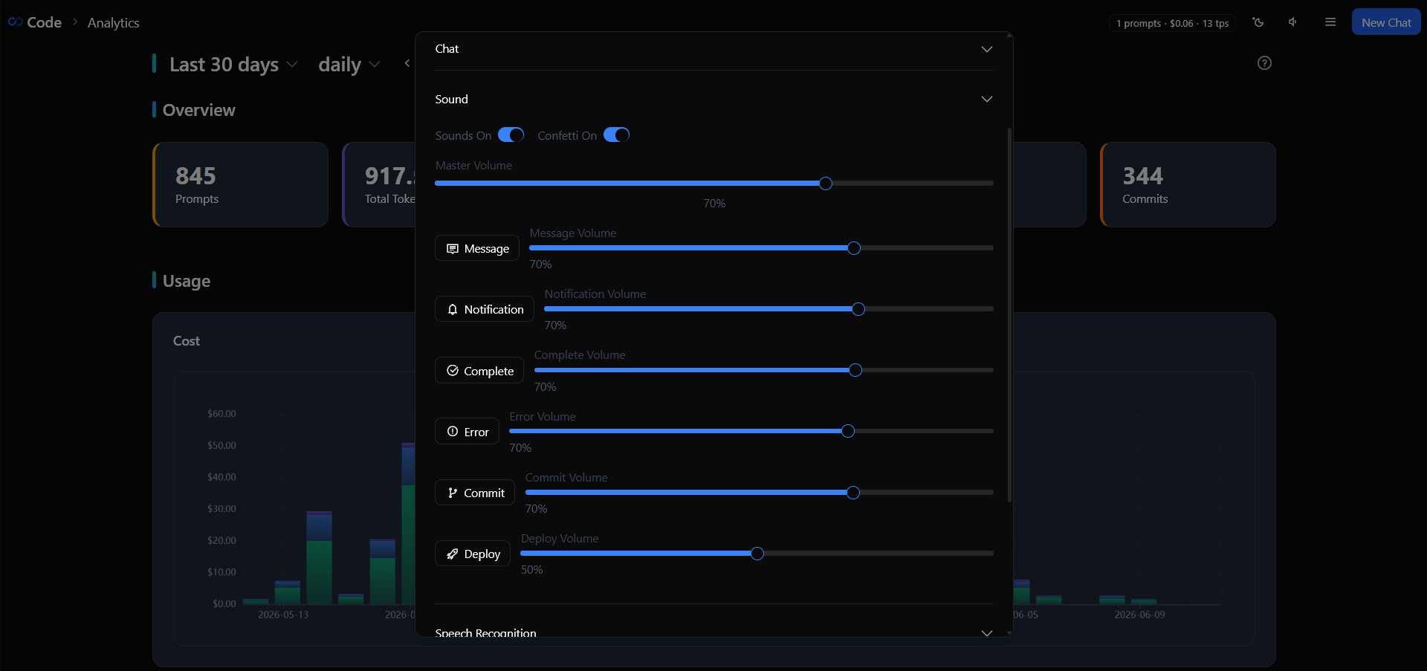Click the Usage heading
1427x671 pixels.
[x=187, y=281]
